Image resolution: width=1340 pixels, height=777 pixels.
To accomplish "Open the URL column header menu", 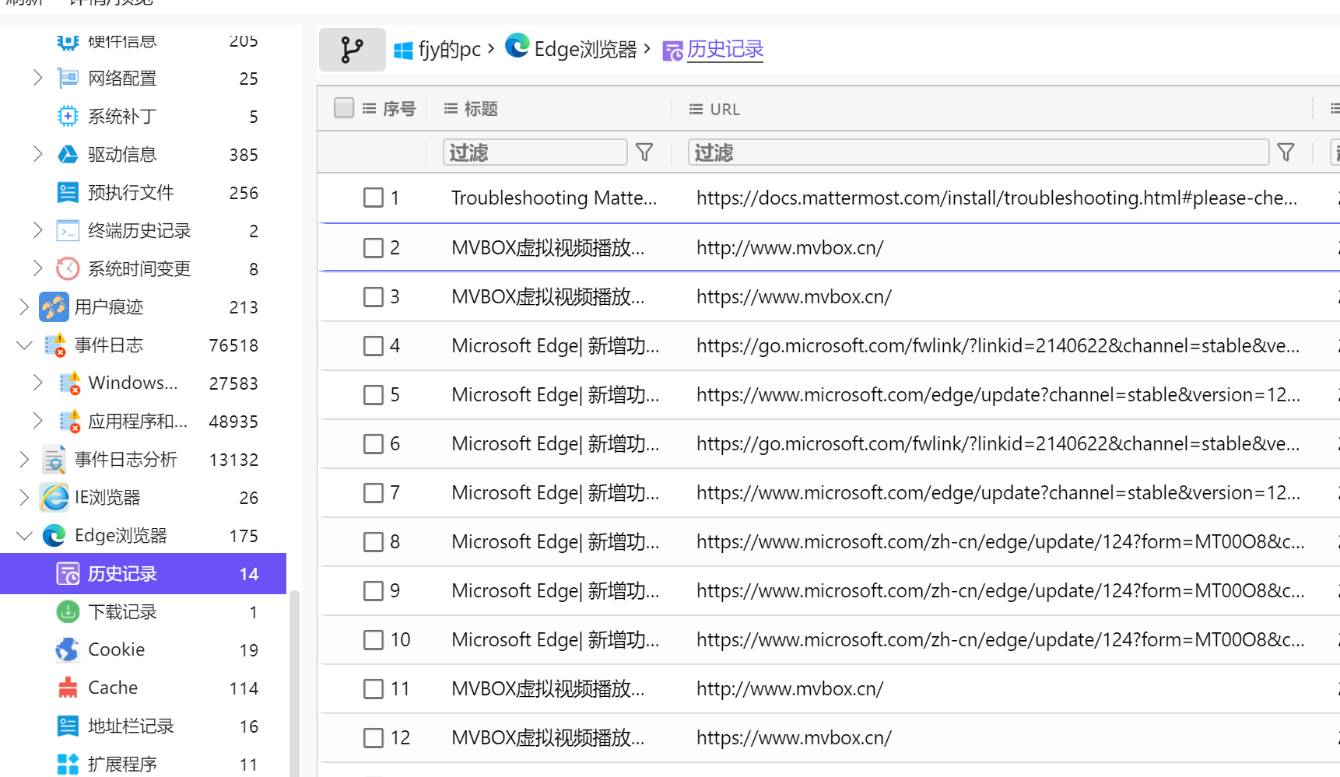I will point(696,109).
